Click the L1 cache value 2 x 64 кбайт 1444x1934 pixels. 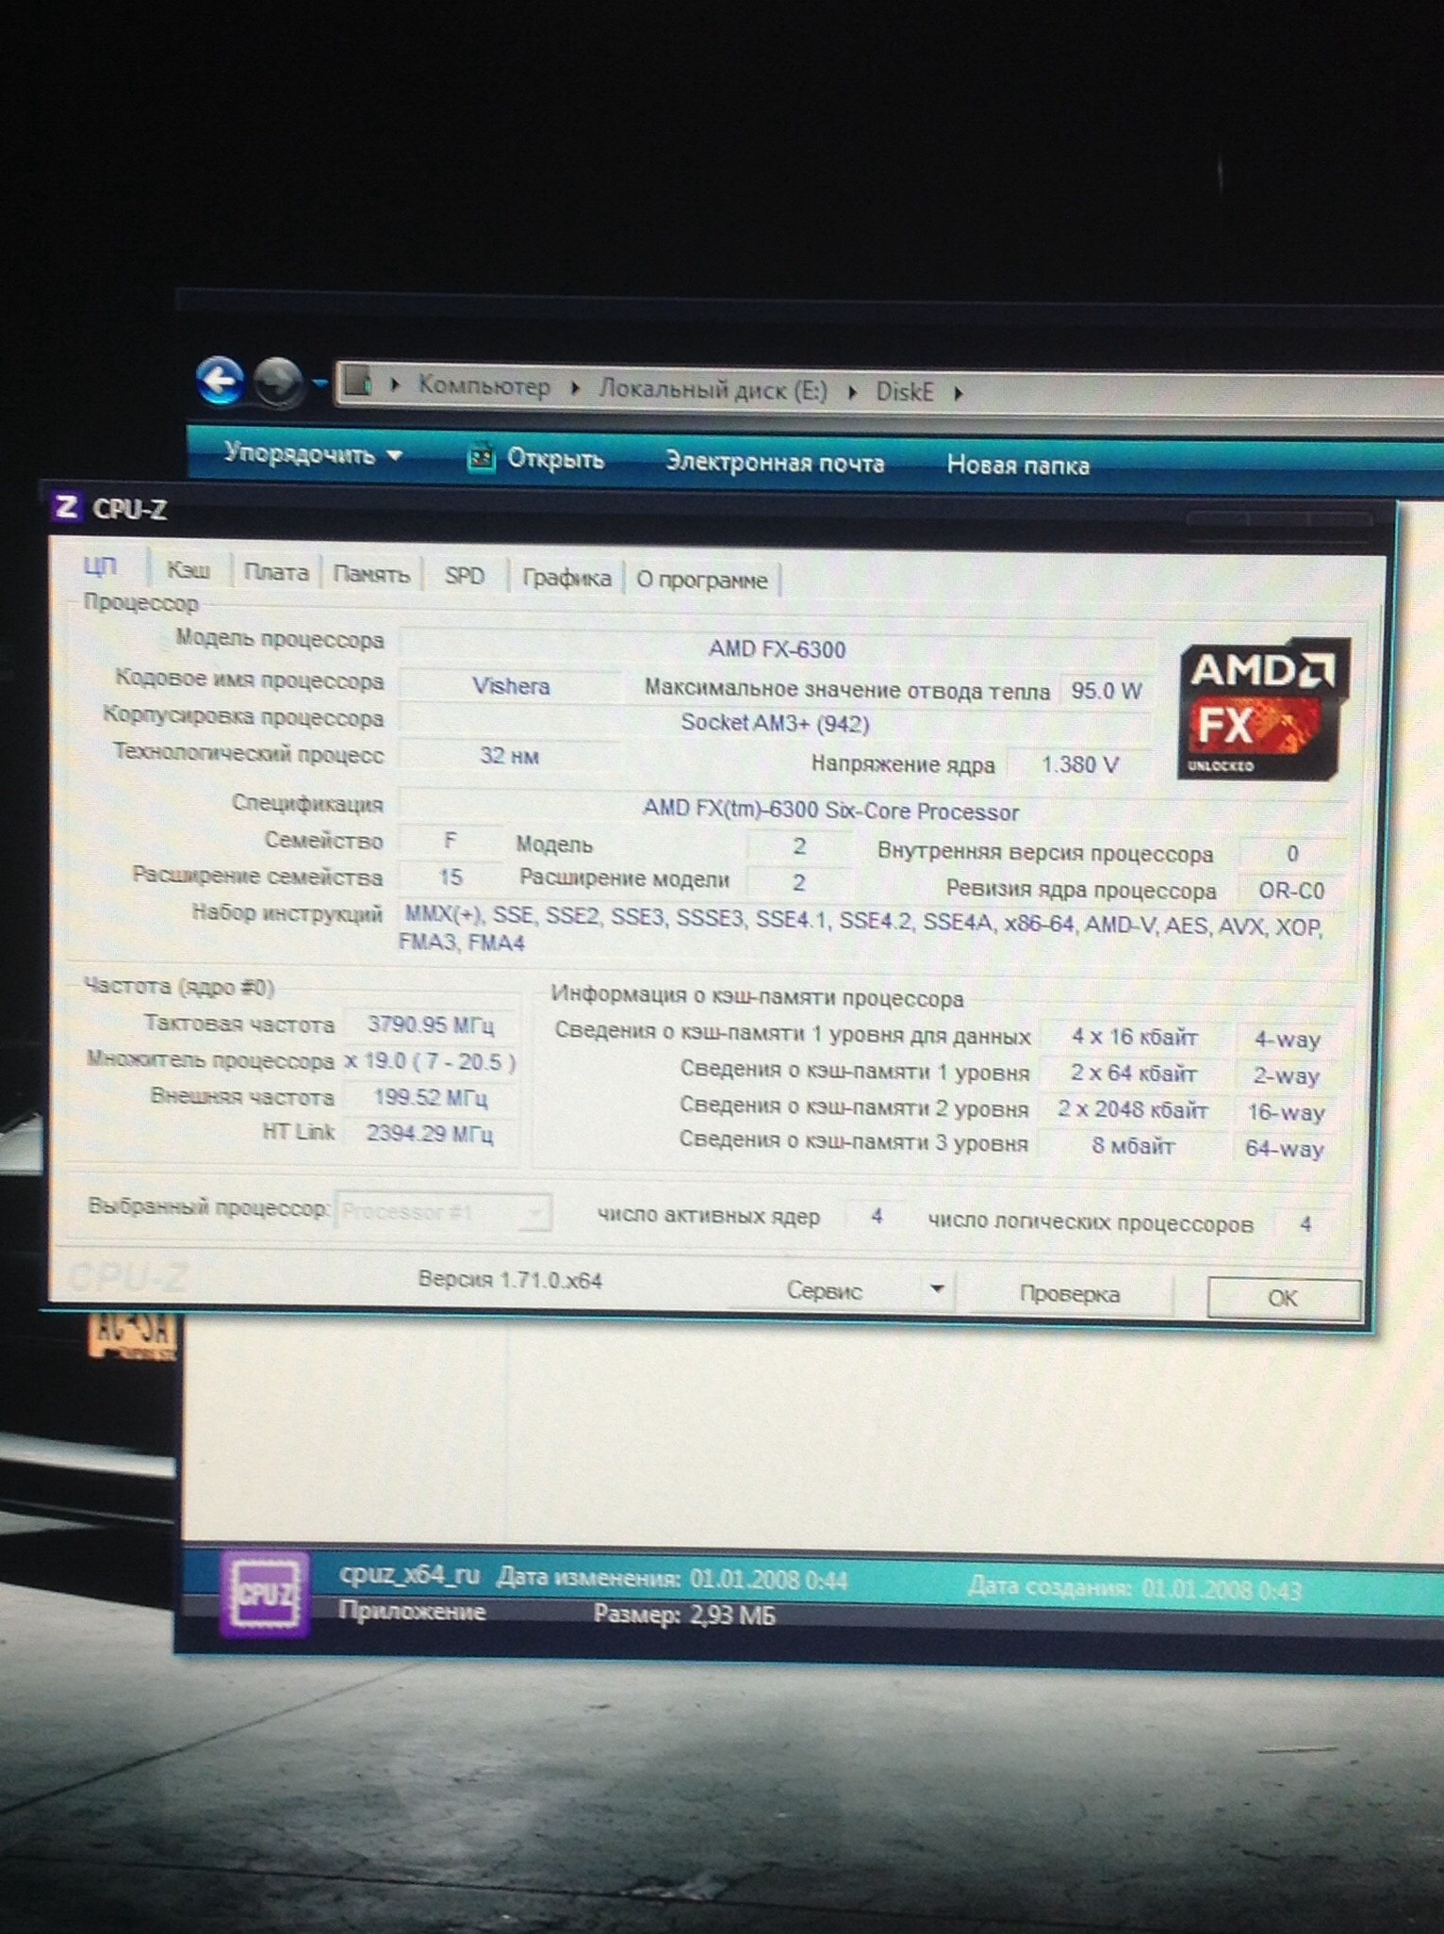point(1134,1074)
